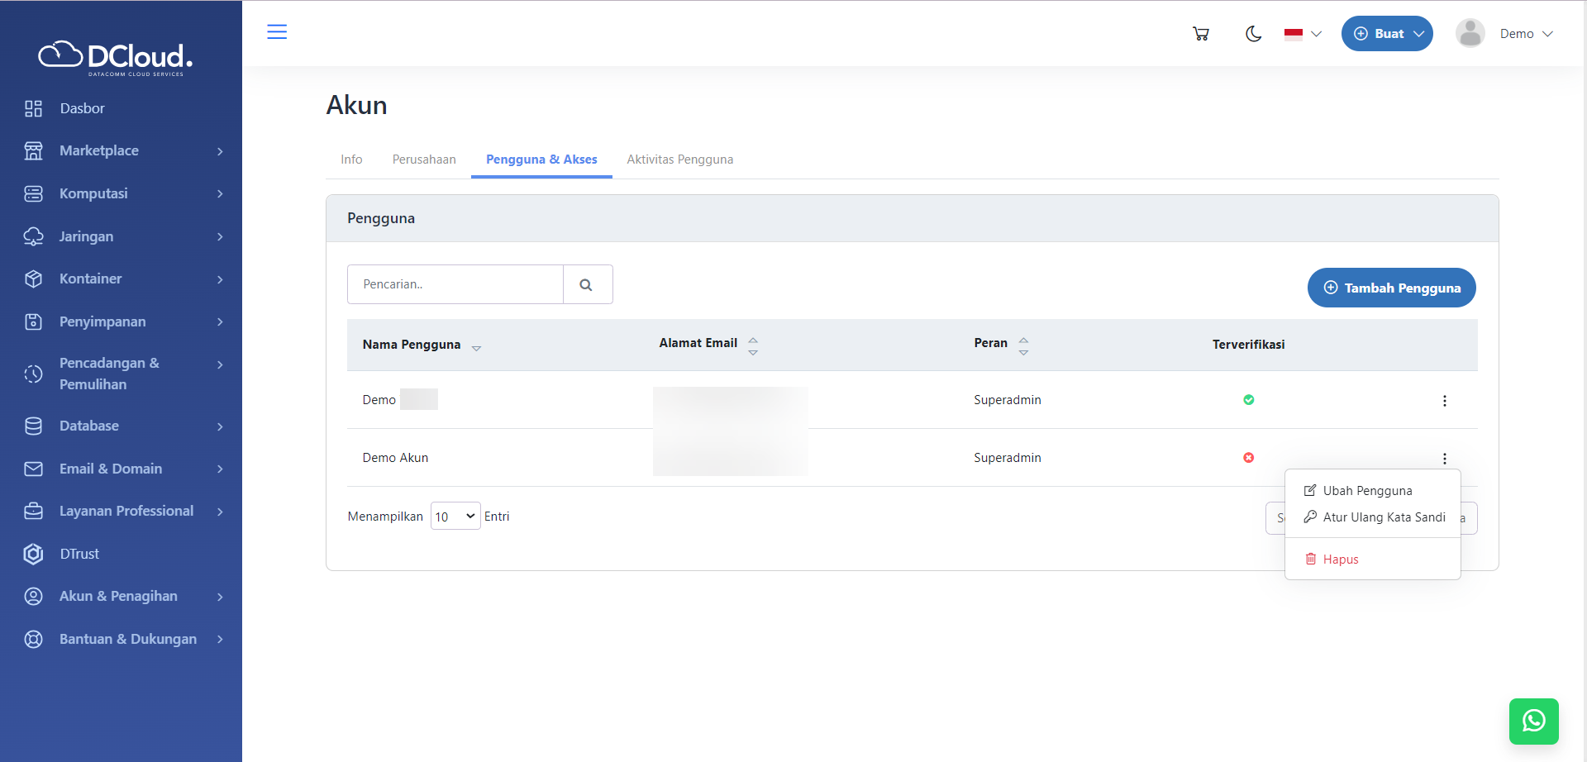This screenshot has height=762, width=1587.
Task: Click the hamburger menu icon
Action: coord(277,32)
